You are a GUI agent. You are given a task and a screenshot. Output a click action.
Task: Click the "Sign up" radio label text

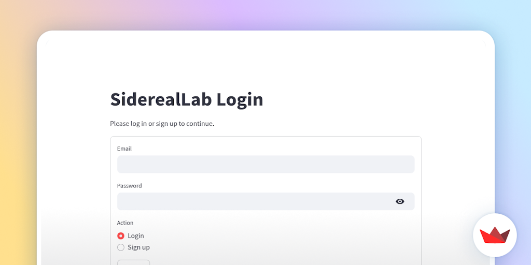[138, 247]
